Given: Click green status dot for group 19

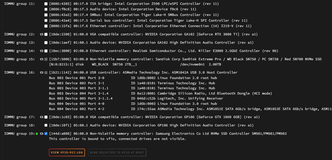Looking at the screenshot, I should click(x=37, y=134).
